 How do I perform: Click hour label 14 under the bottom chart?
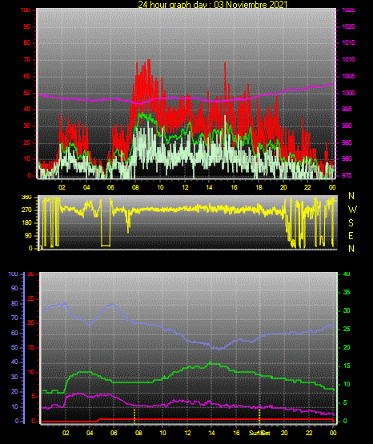211,433
